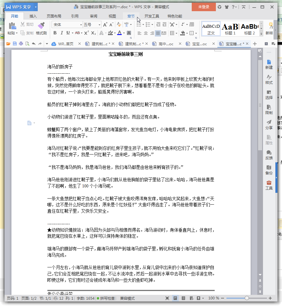This screenshot has width=282, height=306.
Task: Toggle Underline formatting
Action: click(68, 33)
